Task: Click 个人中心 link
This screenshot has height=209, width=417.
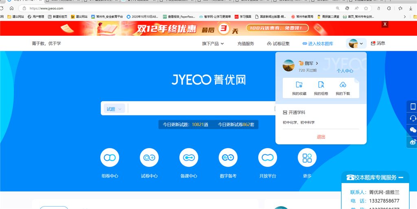Action: click(345, 71)
